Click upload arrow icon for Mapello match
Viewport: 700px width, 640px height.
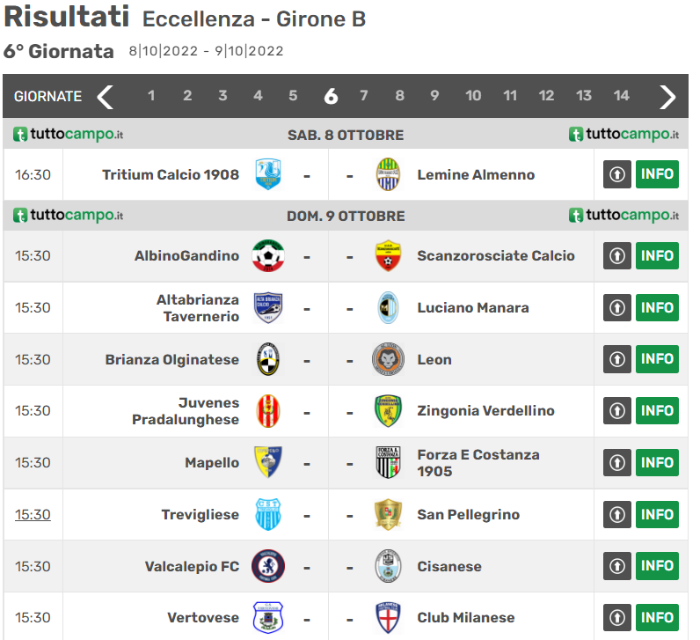click(617, 463)
